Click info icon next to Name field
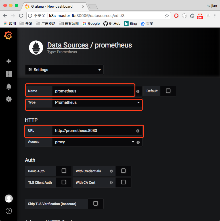Screen dimensions: 220x221 pyautogui.click(x=138, y=91)
